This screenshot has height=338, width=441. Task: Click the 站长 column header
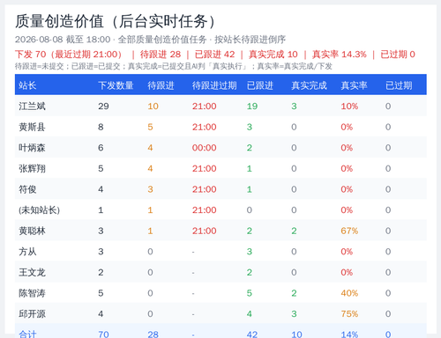pos(27,85)
